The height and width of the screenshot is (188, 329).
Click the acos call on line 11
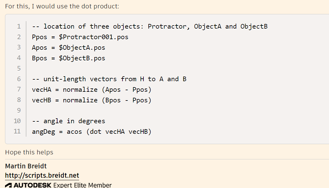pos(74,131)
